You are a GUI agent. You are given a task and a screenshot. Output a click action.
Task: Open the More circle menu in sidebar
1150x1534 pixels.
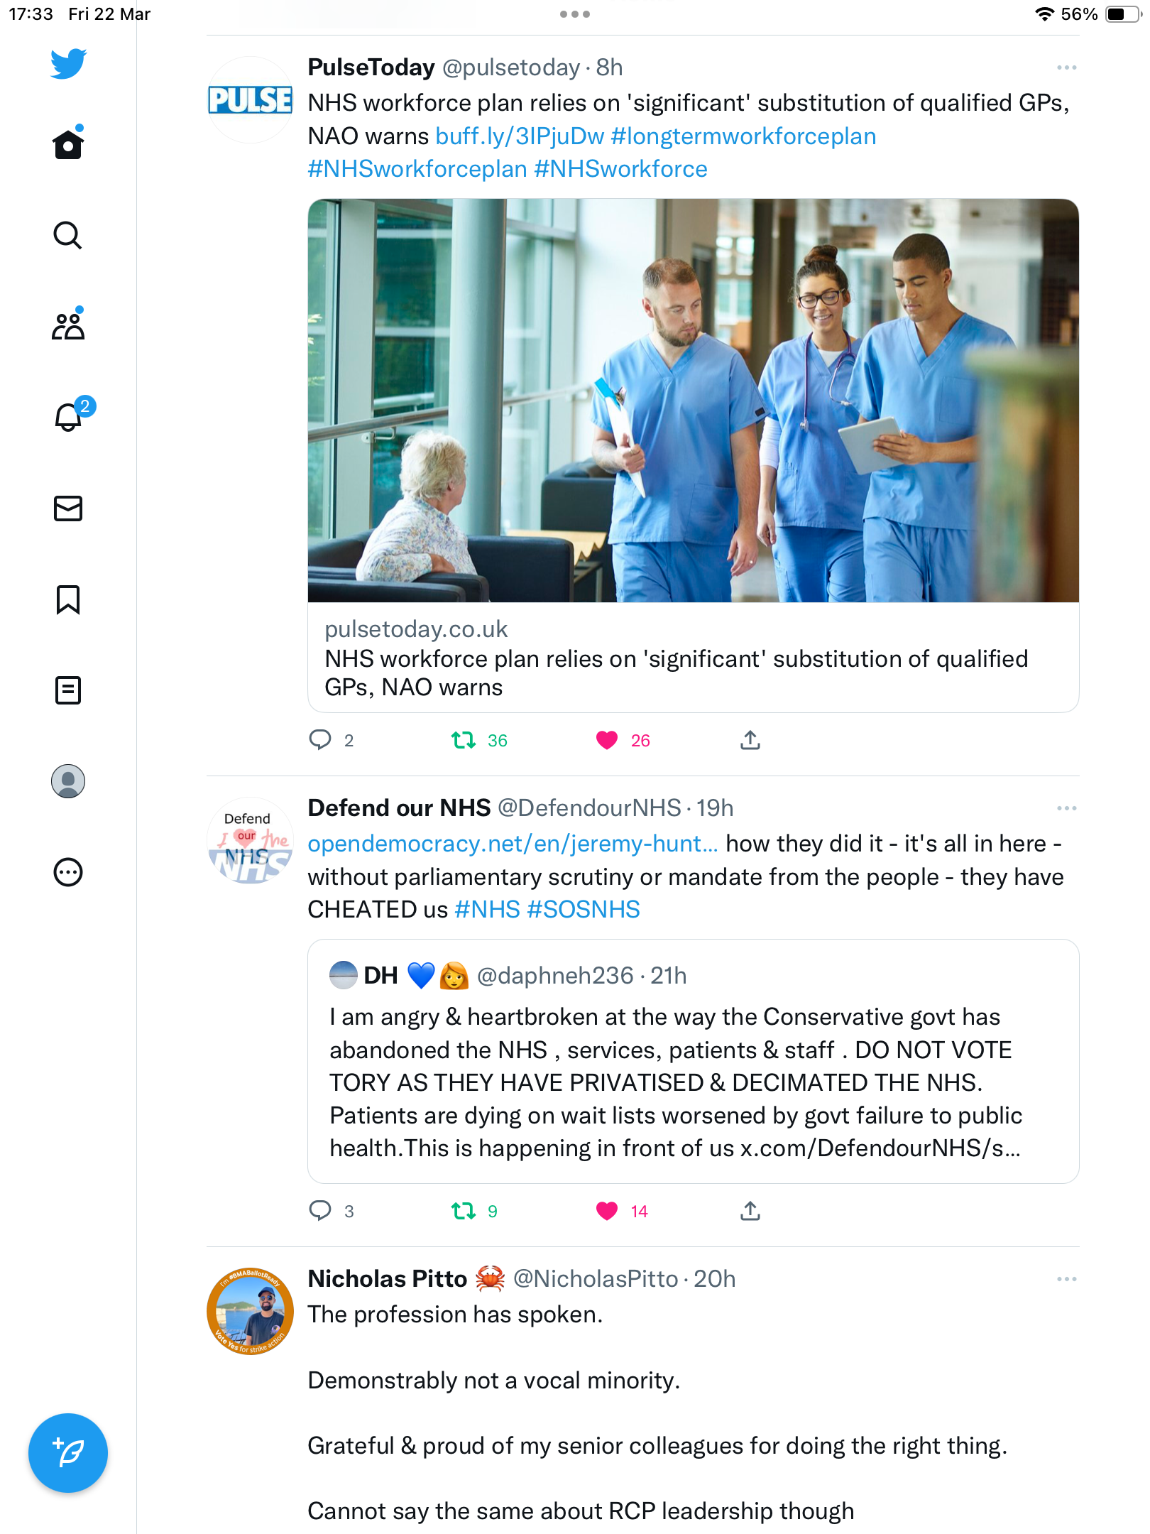tap(68, 872)
